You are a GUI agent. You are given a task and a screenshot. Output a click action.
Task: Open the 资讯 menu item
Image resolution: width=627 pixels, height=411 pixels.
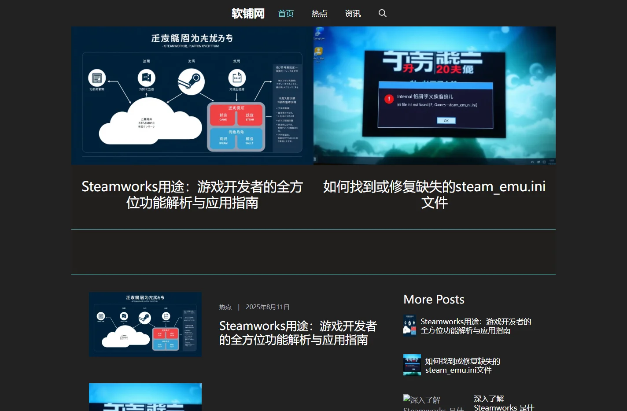point(353,13)
